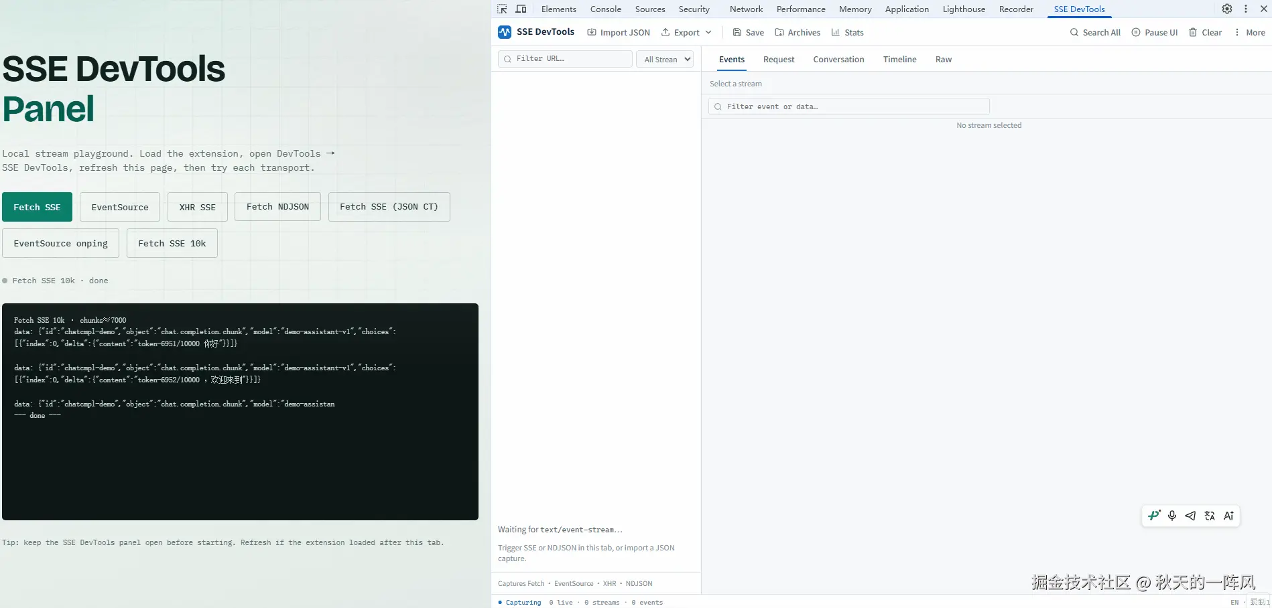Start the EventSource demo
1272x608 pixels.
coord(120,207)
